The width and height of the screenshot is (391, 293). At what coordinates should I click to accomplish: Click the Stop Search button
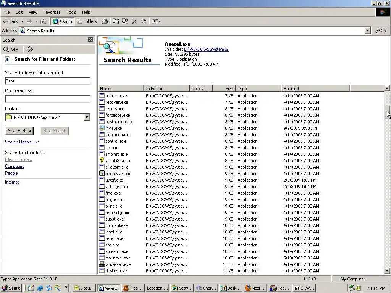click(x=55, y=131)
